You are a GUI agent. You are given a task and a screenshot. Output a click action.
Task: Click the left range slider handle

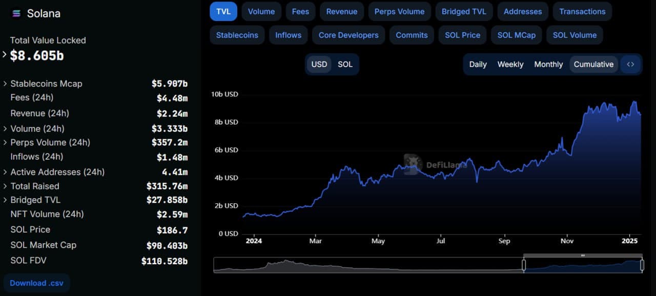click(x=524, y=265)
